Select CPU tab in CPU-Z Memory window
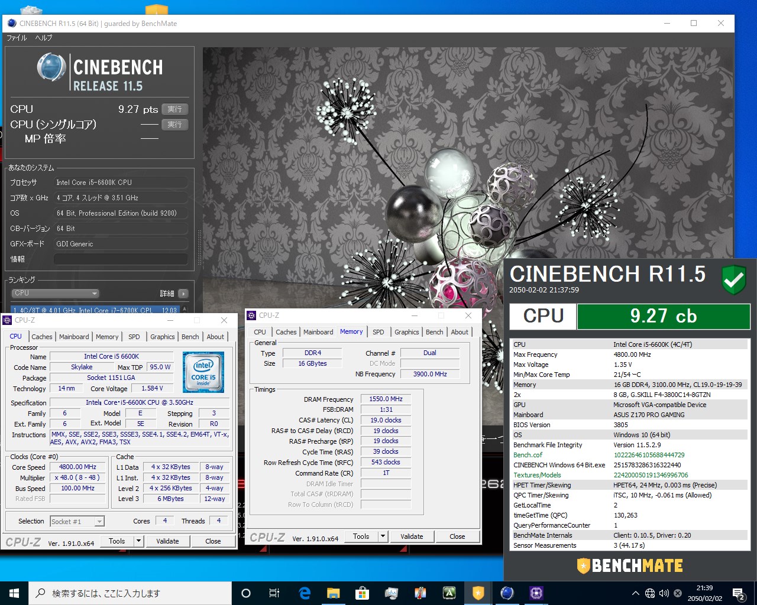Viewport: 757px width, 605px height. click(x=260, y=332)
